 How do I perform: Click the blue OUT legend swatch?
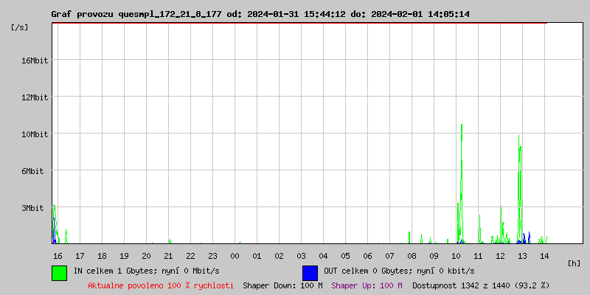tap(310, 272)
